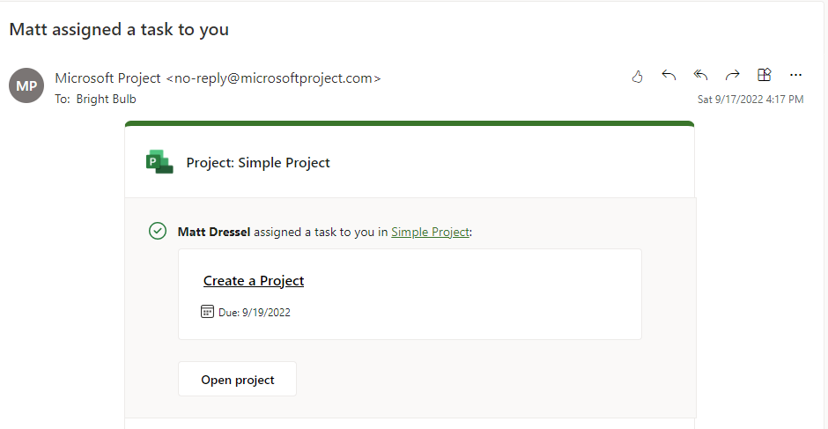Click the Matt Dressel name
The width and height of the screenshot is (828, 429).
pyautogui.click(x=214, y=232)
